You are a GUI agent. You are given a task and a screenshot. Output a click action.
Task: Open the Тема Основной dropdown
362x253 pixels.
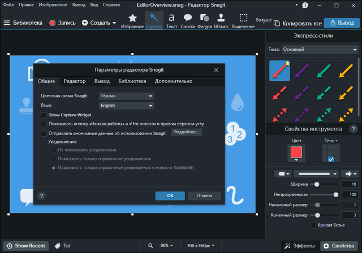[320, 50]
